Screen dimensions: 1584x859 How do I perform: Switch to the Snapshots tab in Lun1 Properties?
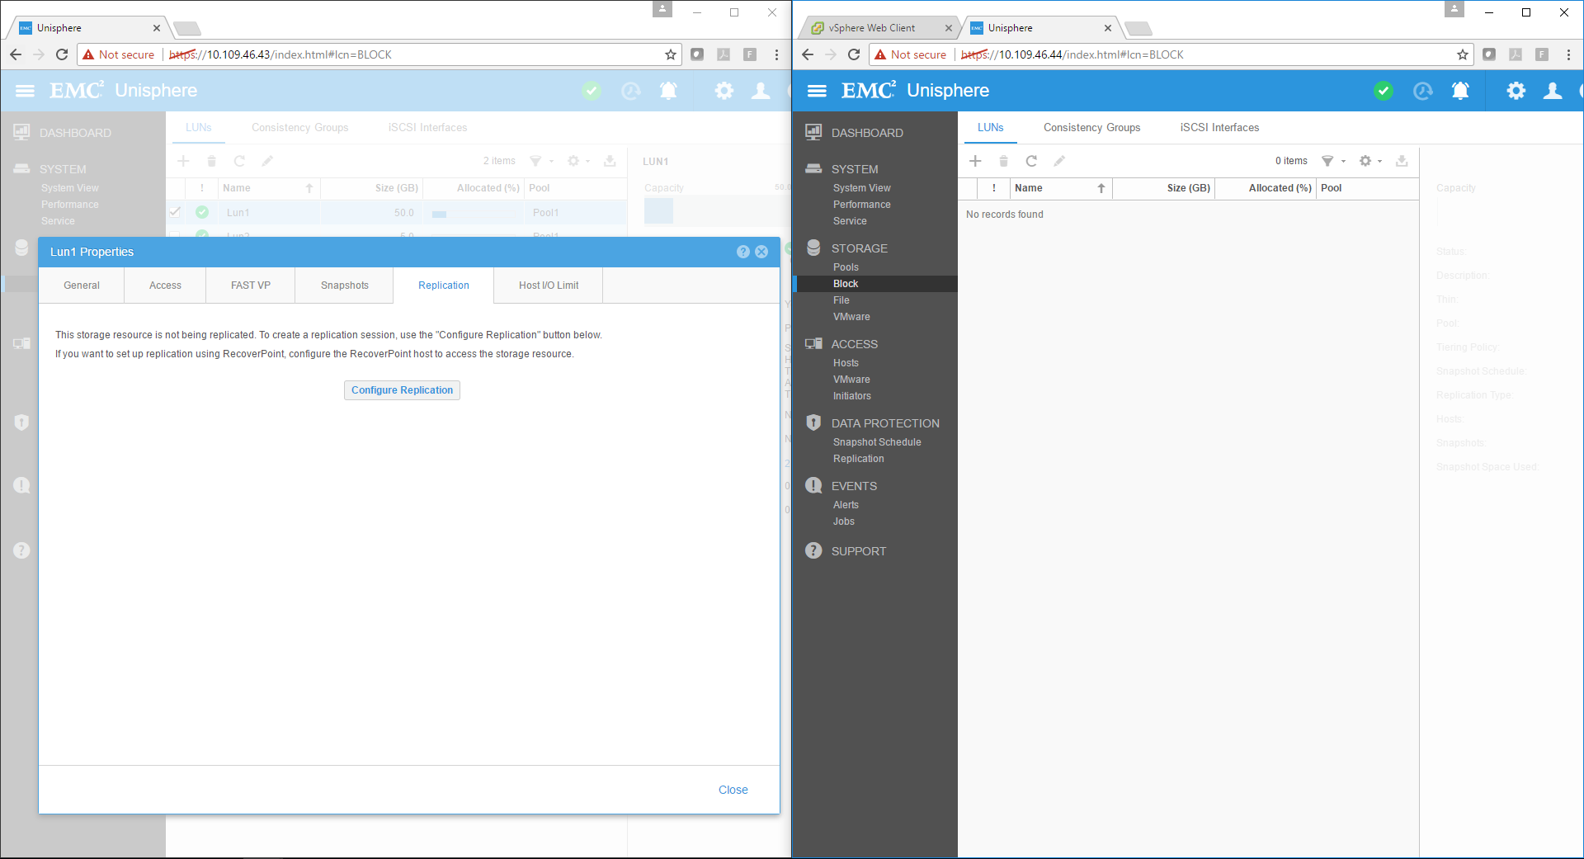pos(344,286)
